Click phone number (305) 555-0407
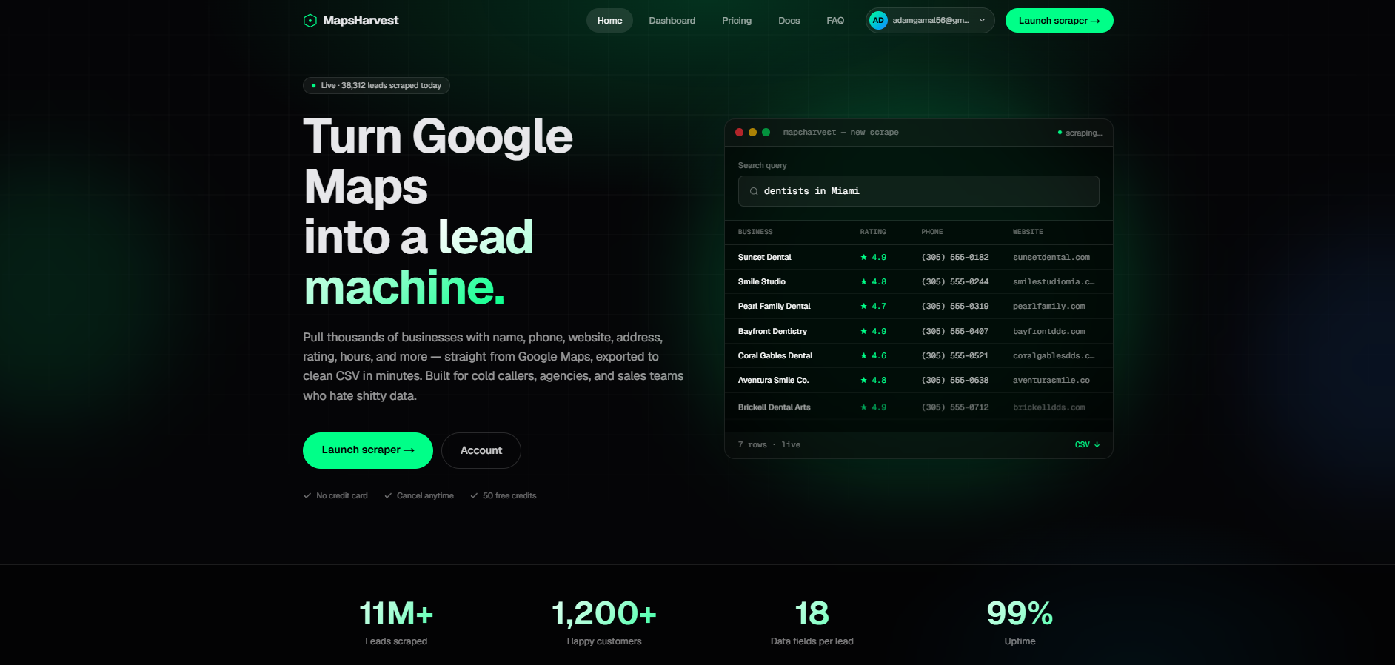The height and width of the screenshot is (665, 1395). pos(955,331)
